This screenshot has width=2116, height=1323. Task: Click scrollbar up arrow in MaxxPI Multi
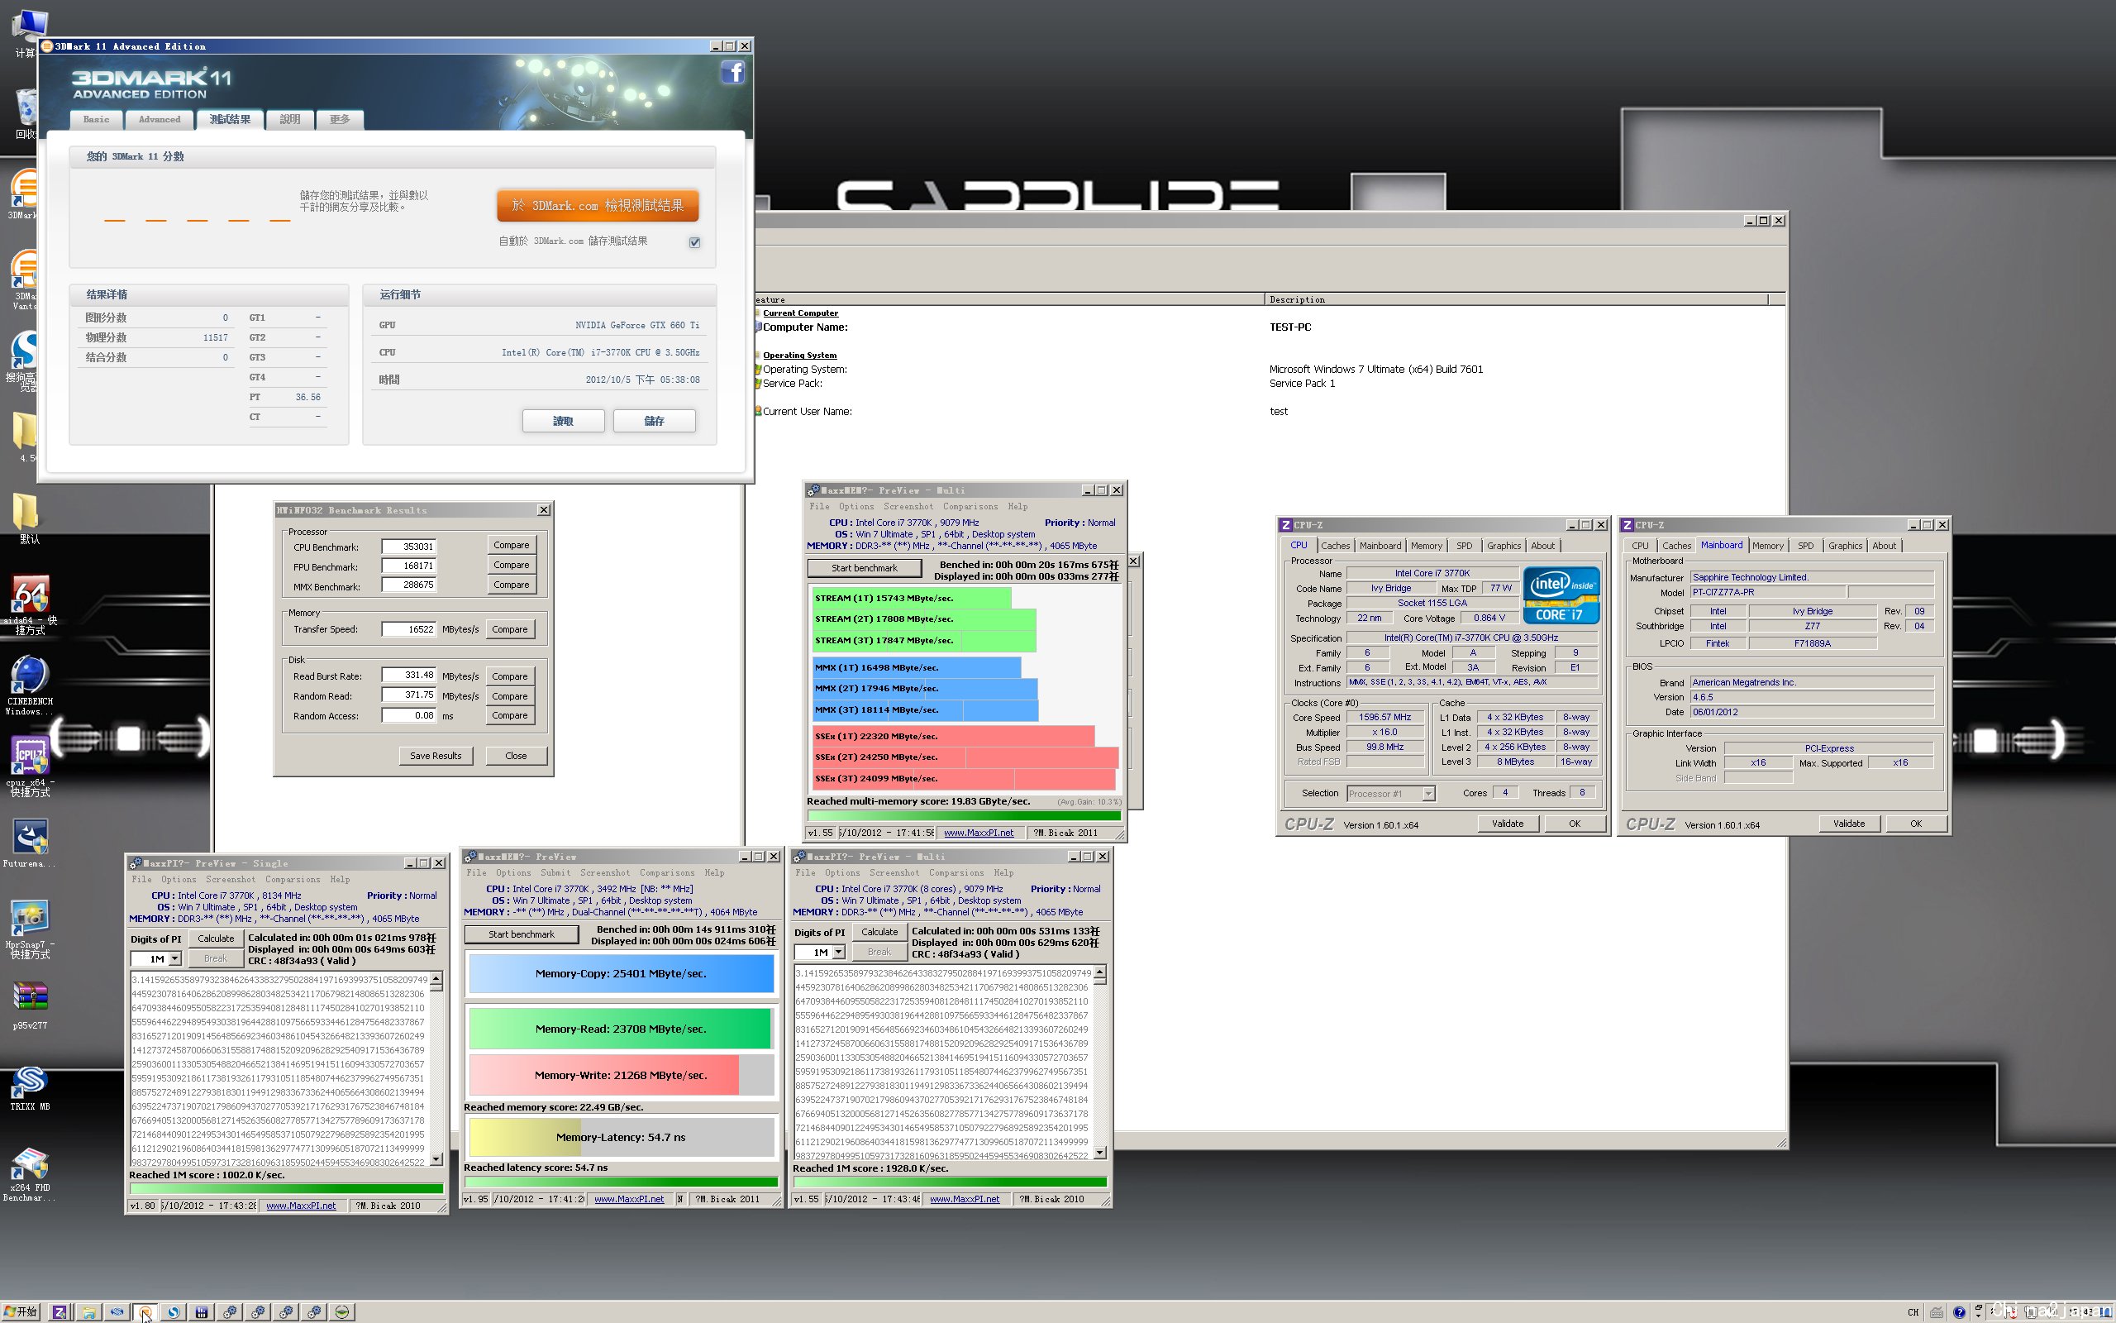1100,972
